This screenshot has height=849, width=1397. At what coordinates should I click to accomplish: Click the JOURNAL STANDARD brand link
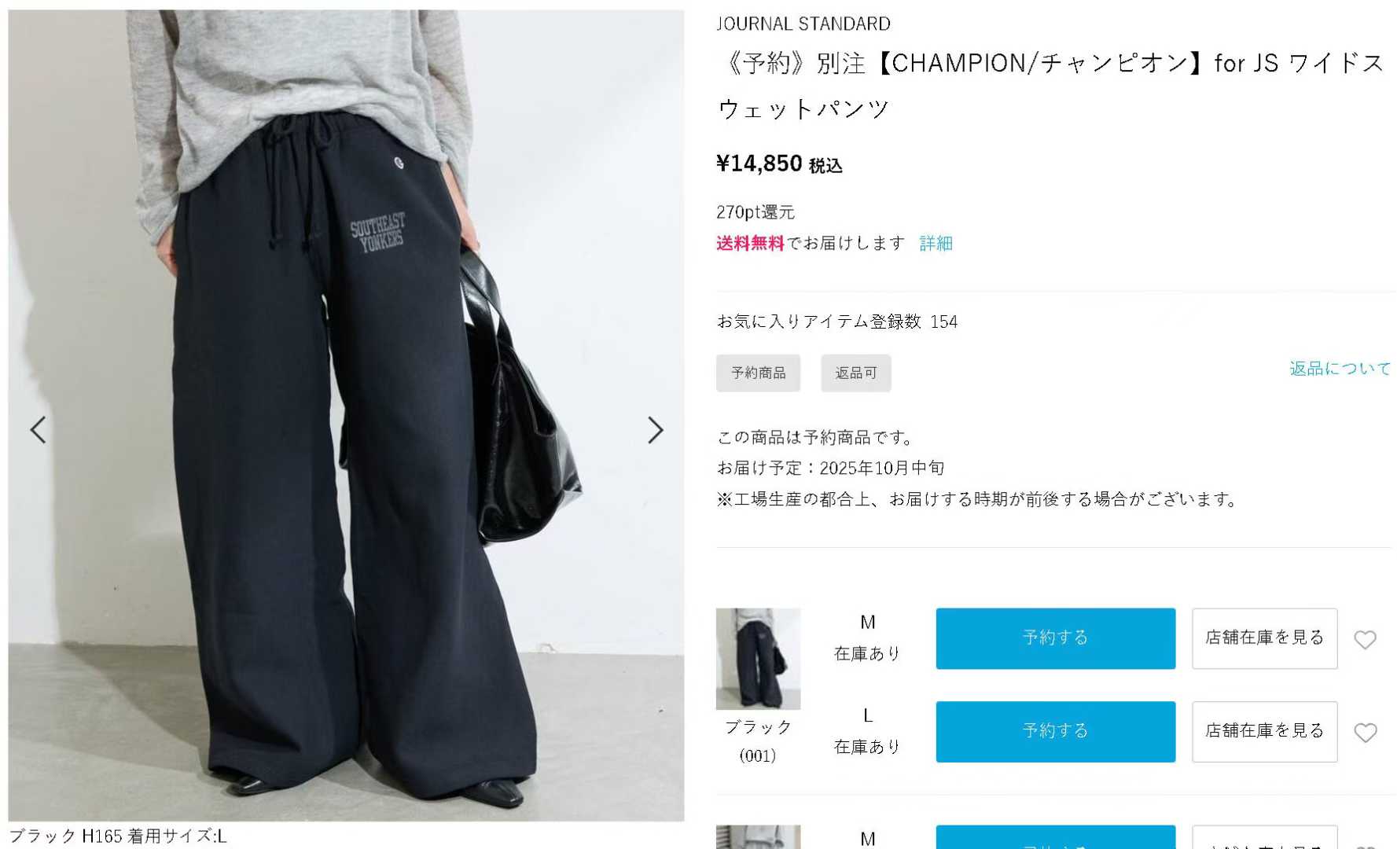(803, 24)
